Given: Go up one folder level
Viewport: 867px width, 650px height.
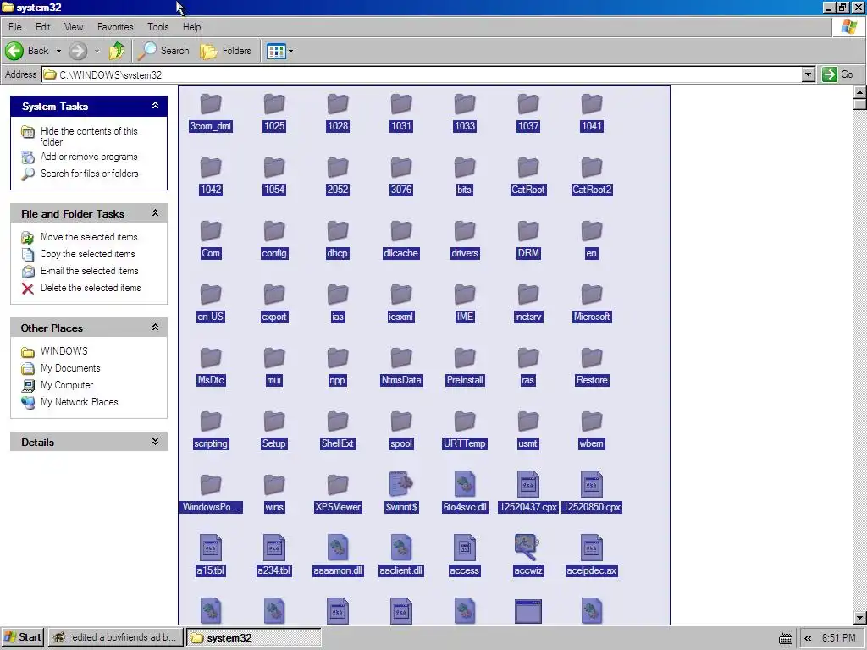Looking at the screenshot, I should 117,51.
